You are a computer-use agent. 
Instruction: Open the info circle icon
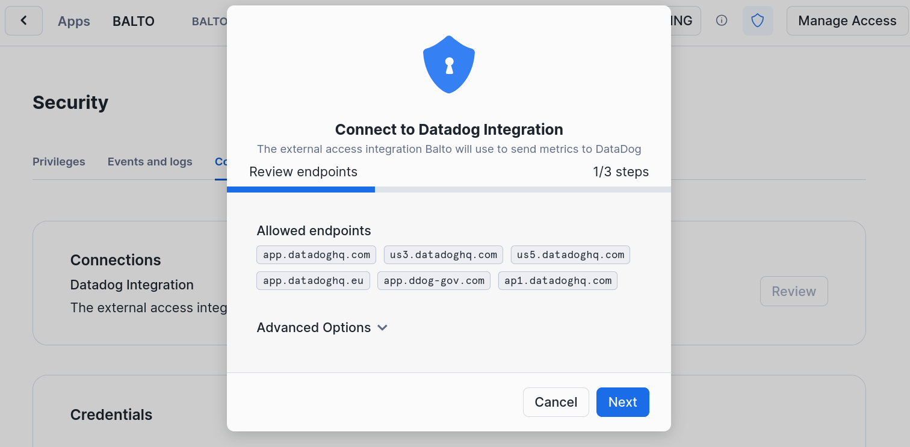(722, 20)
